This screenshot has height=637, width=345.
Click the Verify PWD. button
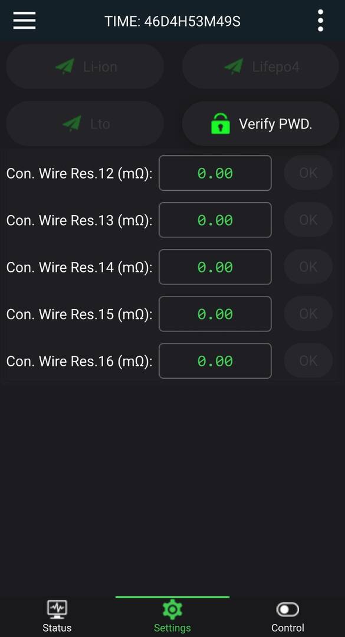(x=261, y=123)
